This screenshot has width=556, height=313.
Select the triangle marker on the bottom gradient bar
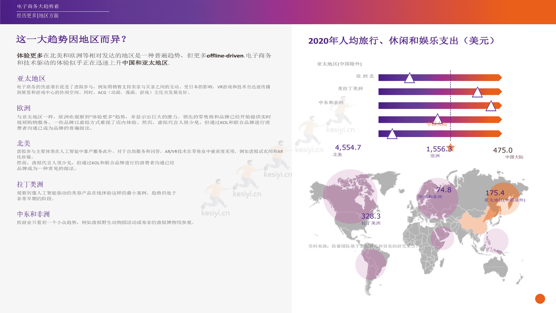click(392, 133)
